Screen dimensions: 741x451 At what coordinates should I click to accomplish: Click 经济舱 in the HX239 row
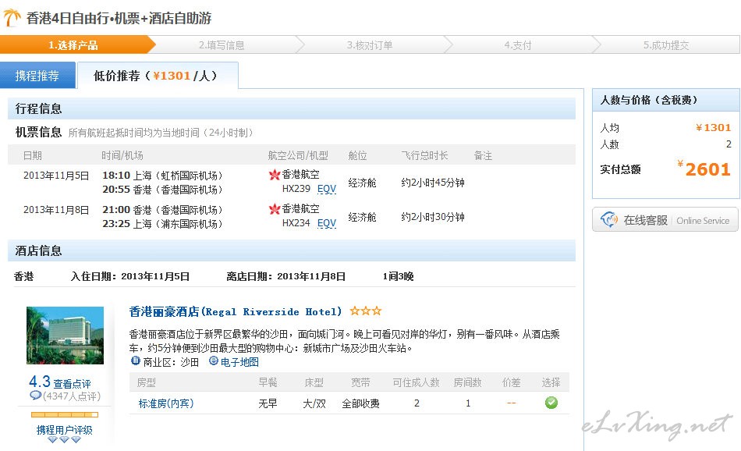362,183
